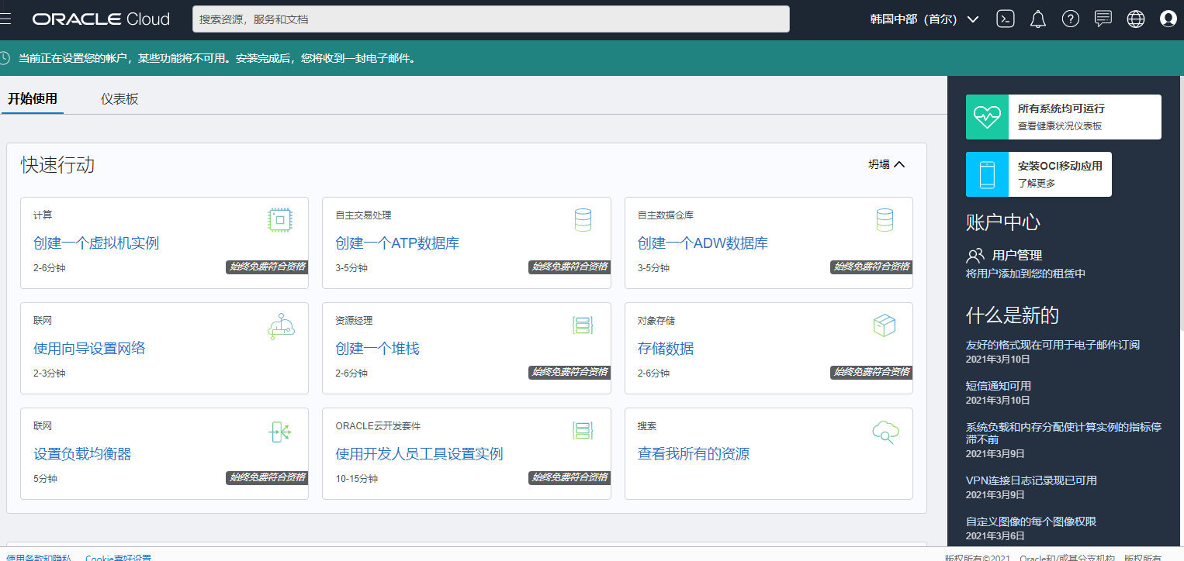
Task: Click the object storage box icon
Action: 885,325
